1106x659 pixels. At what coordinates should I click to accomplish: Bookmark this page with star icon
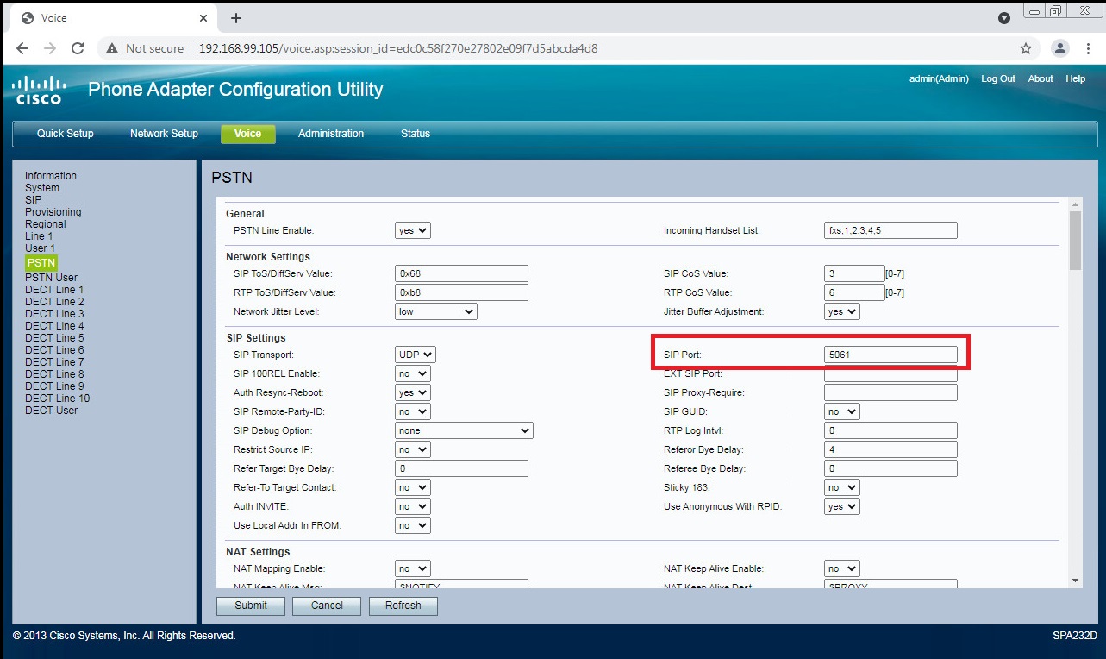tap(1026, 48)
